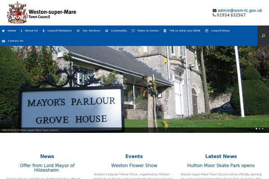This screenshot has width=269, height=179.
Task: Open the Council Members menu item
Action: click(x=60, y=31)
